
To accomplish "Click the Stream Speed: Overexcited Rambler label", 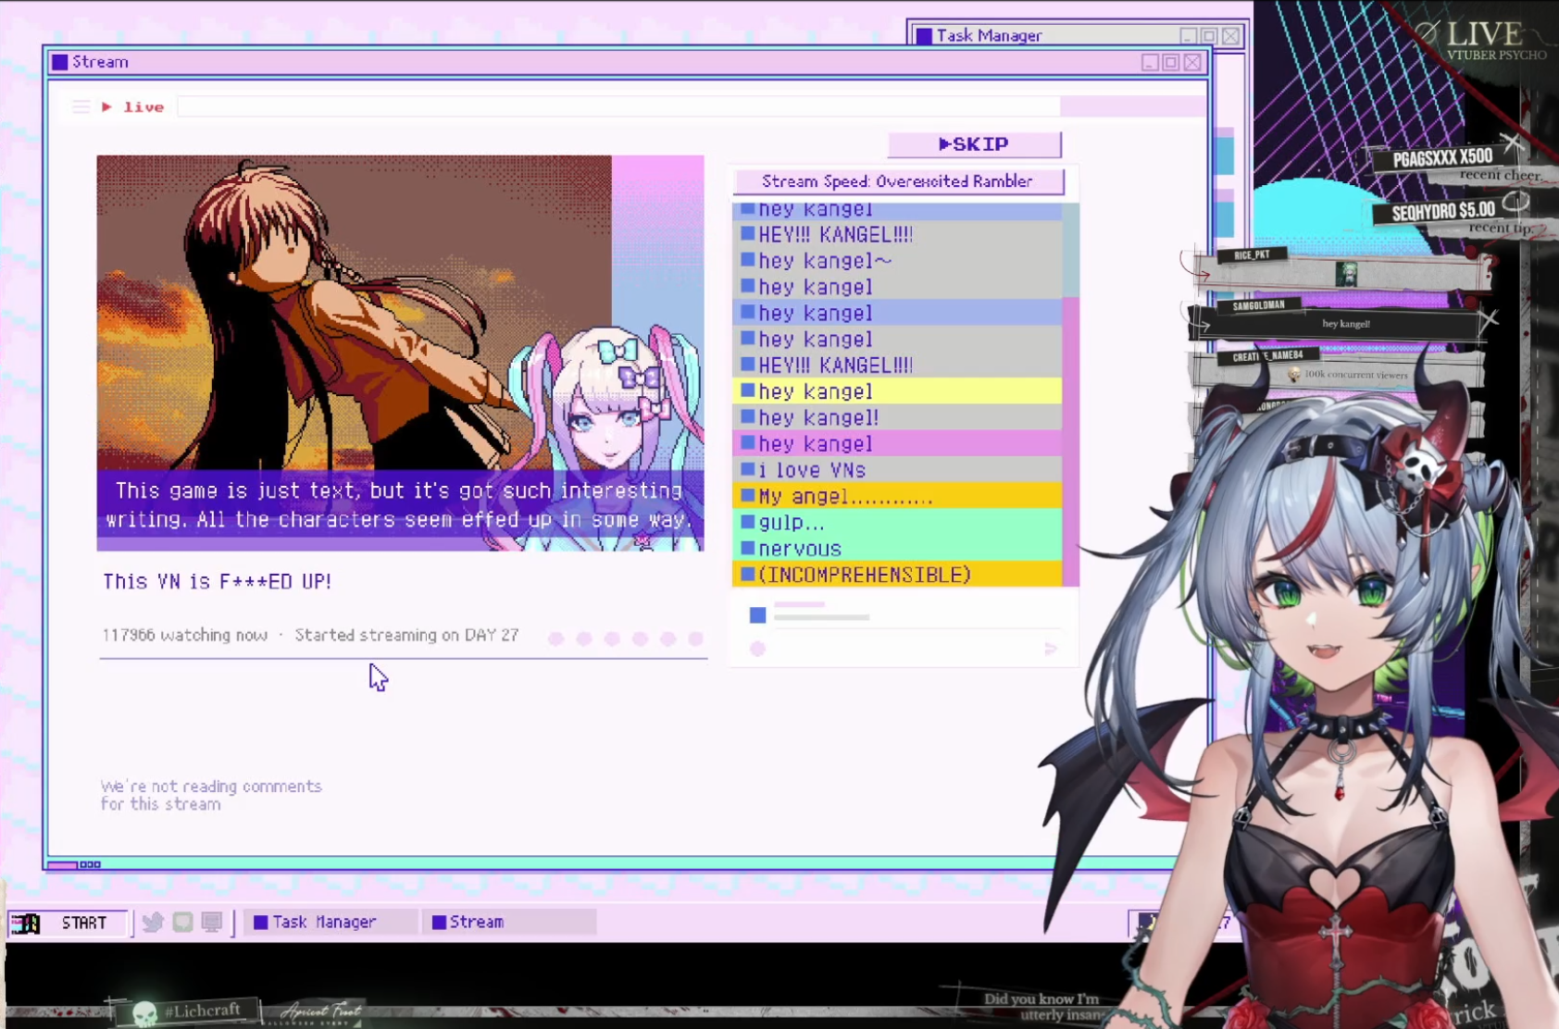I will [898, 181].
